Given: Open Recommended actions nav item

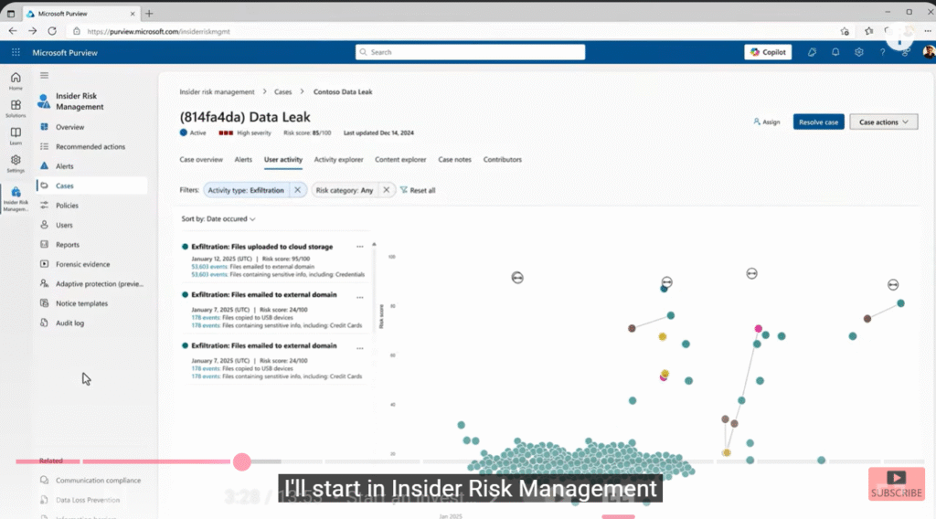Looking at the screenshot, I should click(91, 147).
